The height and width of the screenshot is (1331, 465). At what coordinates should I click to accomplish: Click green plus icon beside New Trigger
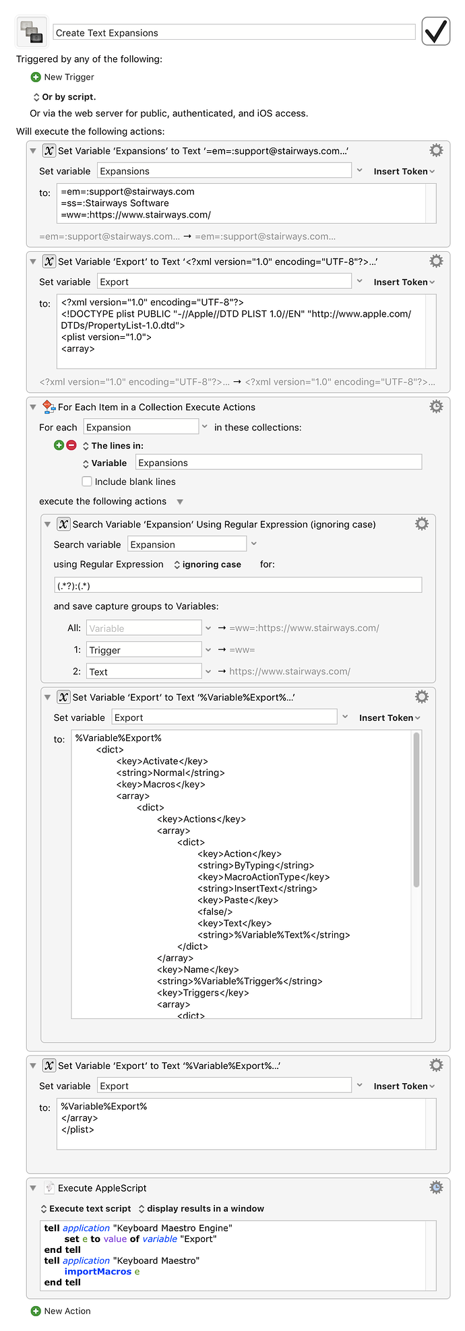tap(36, 77)
